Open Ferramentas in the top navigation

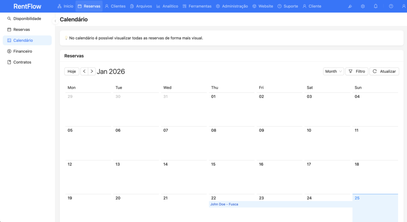pyautogui.click(x=197, y=6)
